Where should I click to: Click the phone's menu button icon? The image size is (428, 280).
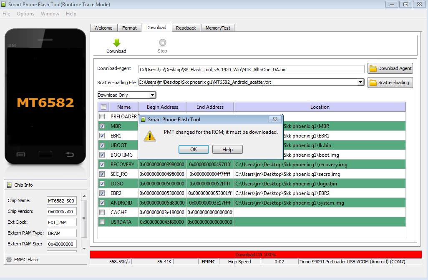coord(21,155)
